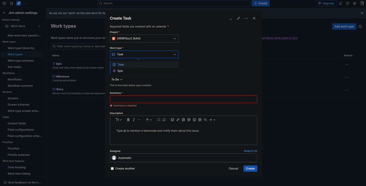Click Assign to me link
This screenshot has width=366, height=186.
pyautogui.click(x=251, y=151)
